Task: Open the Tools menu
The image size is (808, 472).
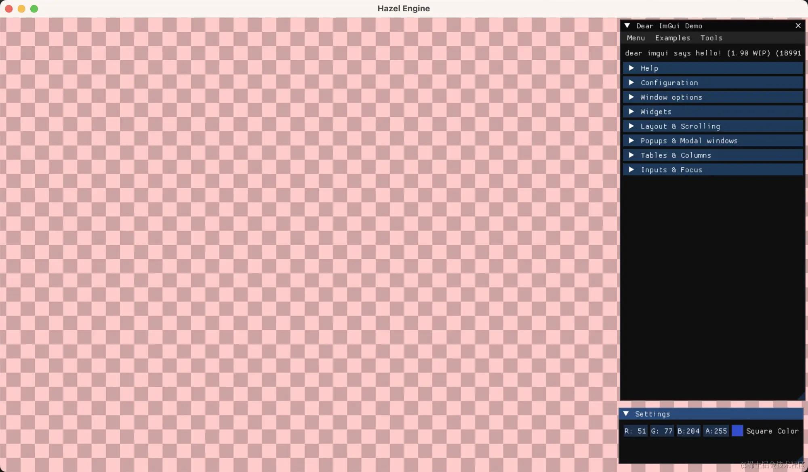Action: coord(711,38)
